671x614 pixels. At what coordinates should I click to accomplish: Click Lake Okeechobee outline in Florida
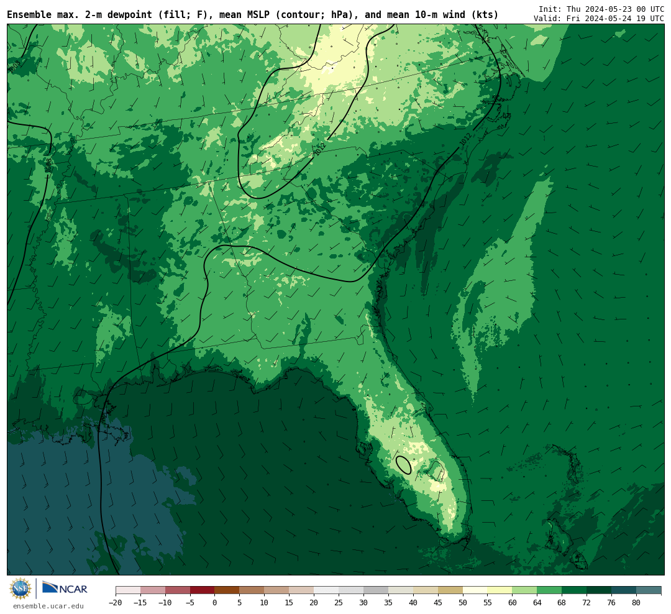(x=437, y=471)
